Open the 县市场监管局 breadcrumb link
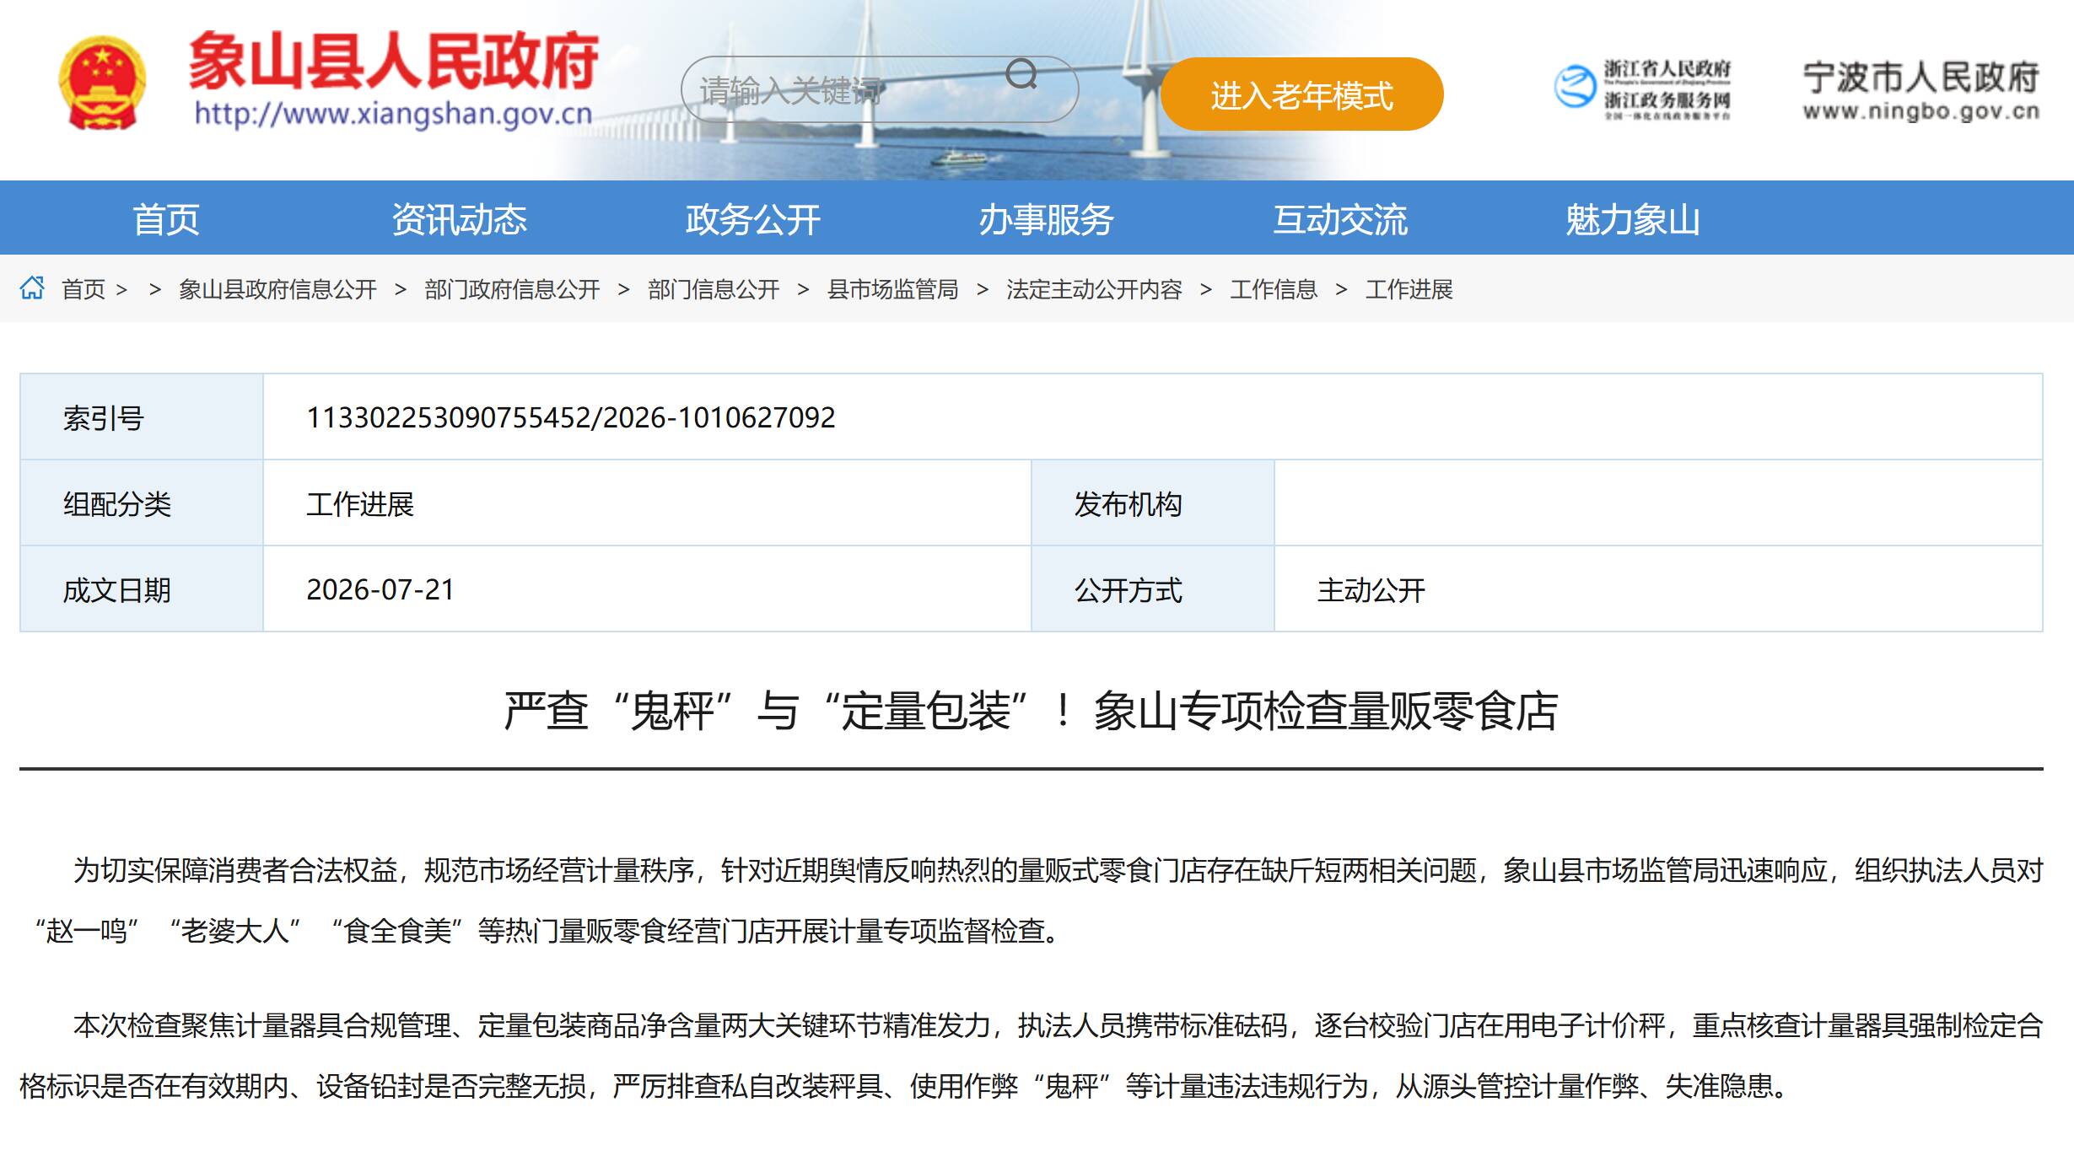 click(x=892, y=289)
